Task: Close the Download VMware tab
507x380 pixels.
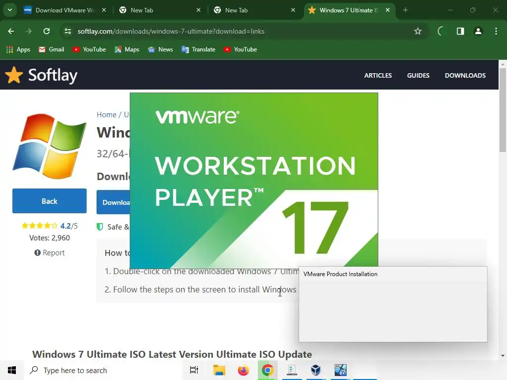Action: coord(104,10)
